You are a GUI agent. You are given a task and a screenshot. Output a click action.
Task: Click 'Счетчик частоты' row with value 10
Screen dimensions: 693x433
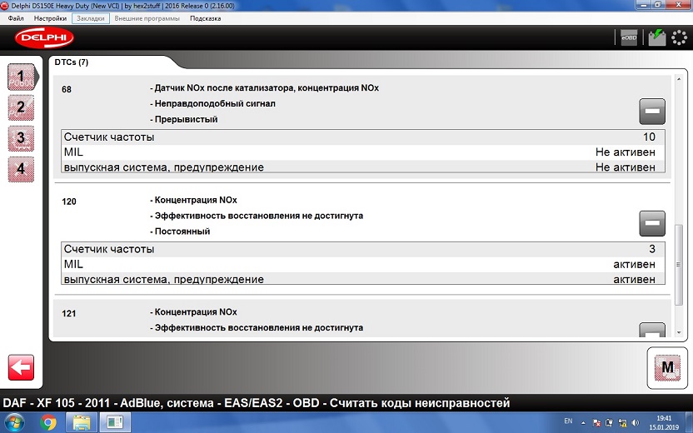tap(362, 137)
